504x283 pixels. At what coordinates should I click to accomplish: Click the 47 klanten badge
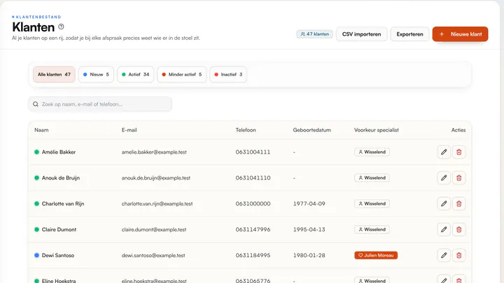(315, 34)
